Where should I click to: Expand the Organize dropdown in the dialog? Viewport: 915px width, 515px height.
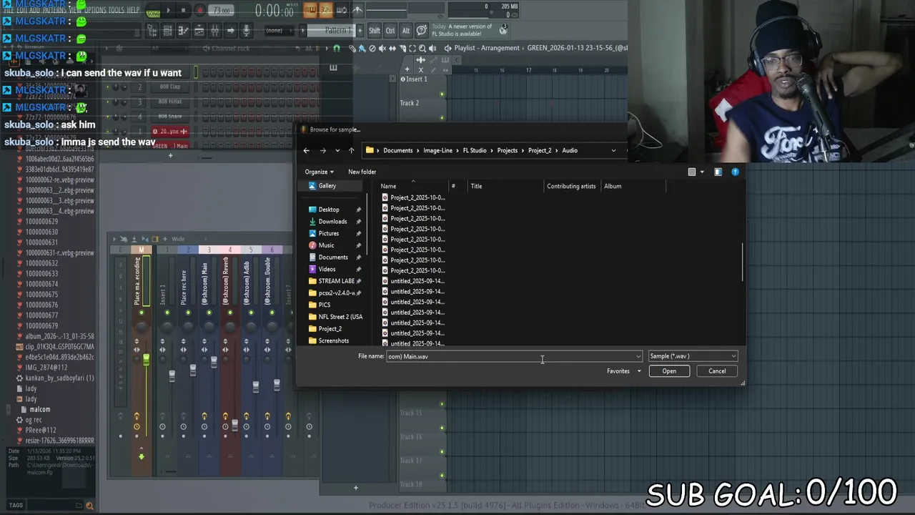(319, 172)
